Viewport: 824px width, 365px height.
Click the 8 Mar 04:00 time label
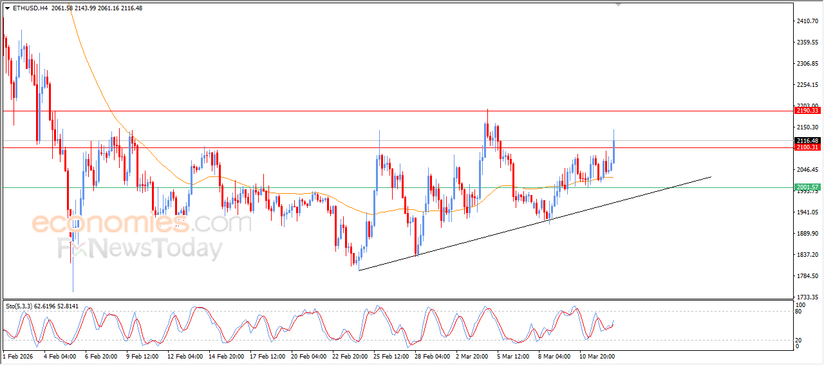pos(556,356)
